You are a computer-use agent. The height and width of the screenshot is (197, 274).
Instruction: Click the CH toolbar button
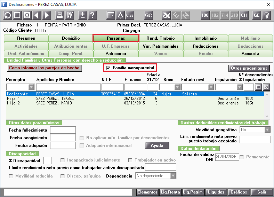click(x=244, y=15)
